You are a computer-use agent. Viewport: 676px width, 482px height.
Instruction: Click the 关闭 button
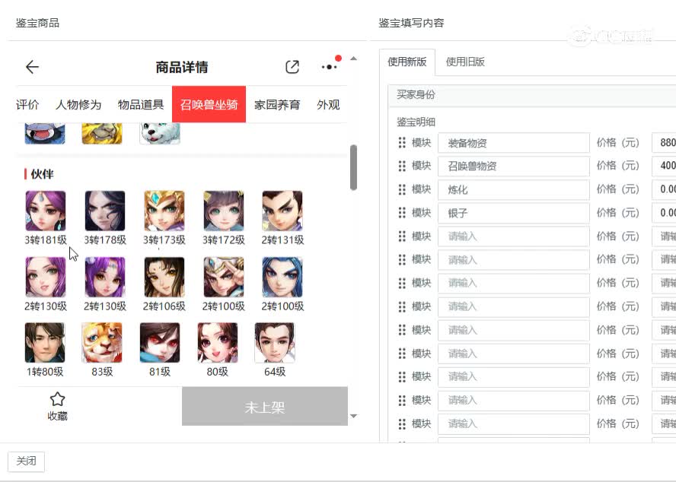click(x=27, y=461)
